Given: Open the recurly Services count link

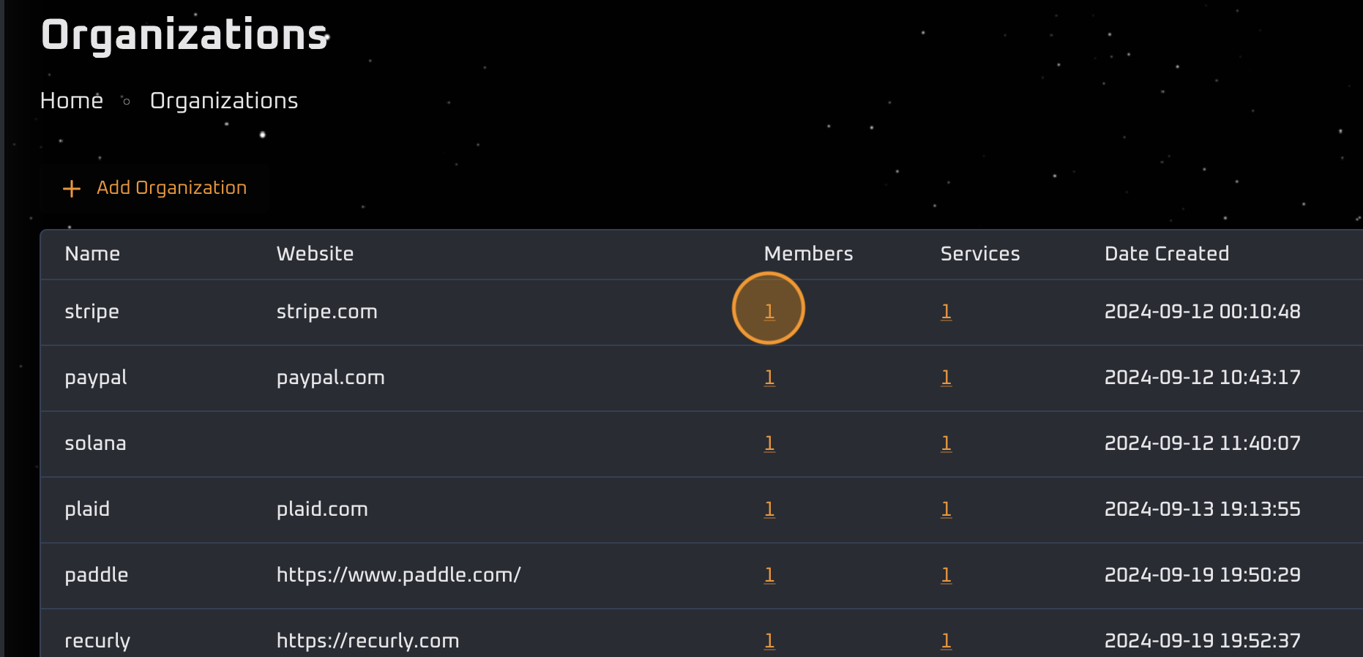Looking at the screenshot, I should tap(946, 641).
